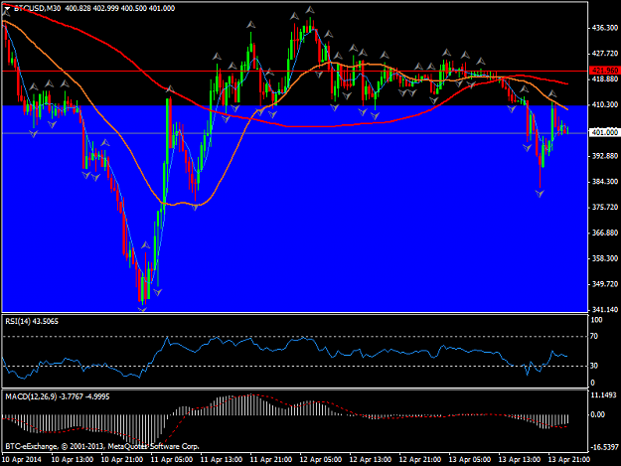Click the 384.300 price axis label
The image size is (621, 466).
click(x=605, y=181)
